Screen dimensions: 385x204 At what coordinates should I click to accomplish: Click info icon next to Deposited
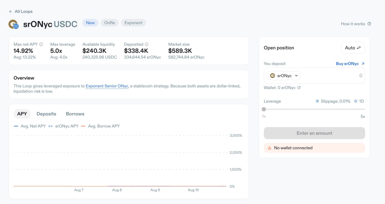coord(147,44)
